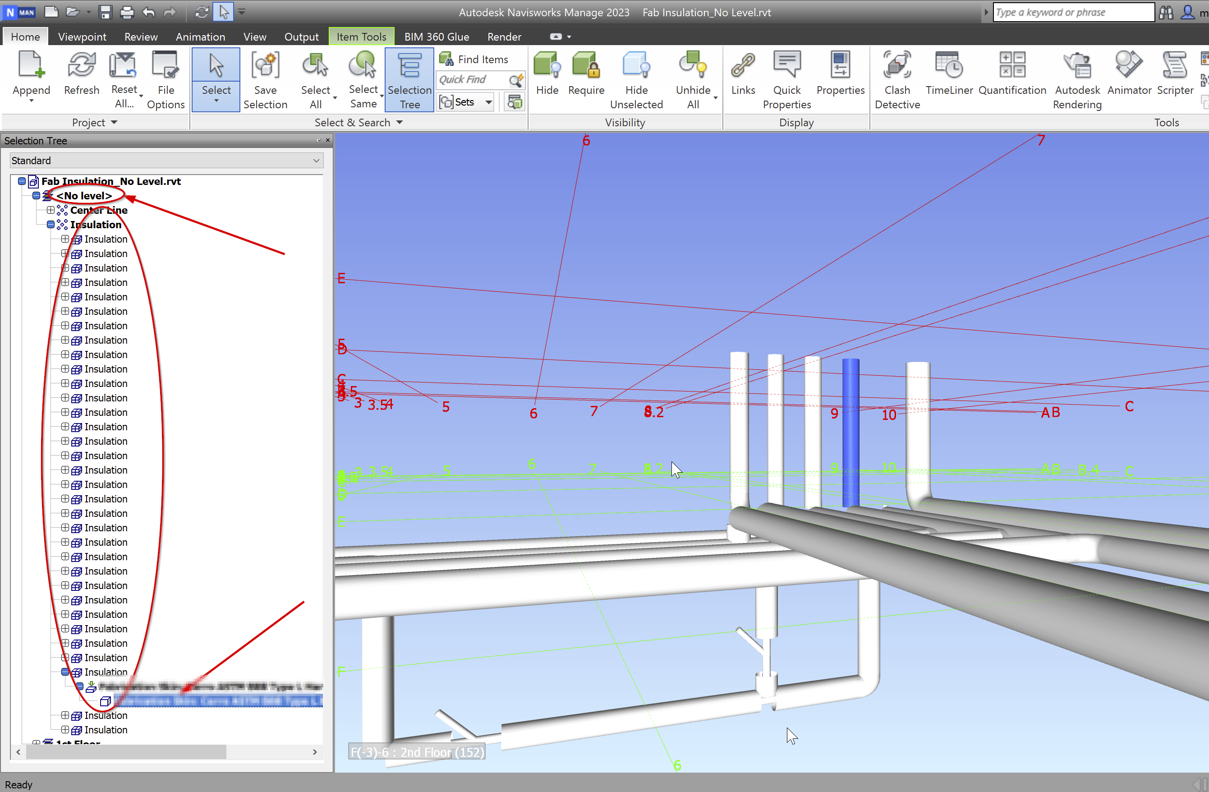This screenshot has height=792, width=1209.
Task: Toggle Require on the selected item
Action: (x=586, y=75)
